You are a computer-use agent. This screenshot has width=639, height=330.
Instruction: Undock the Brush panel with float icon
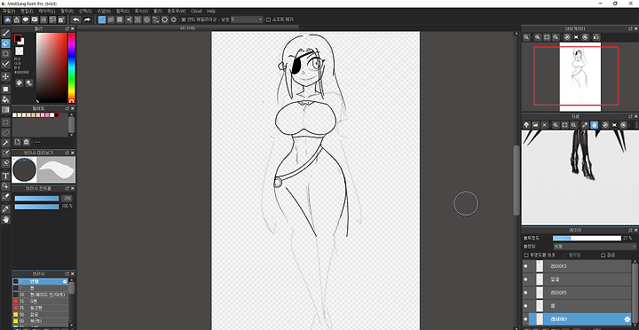point(67,273)
